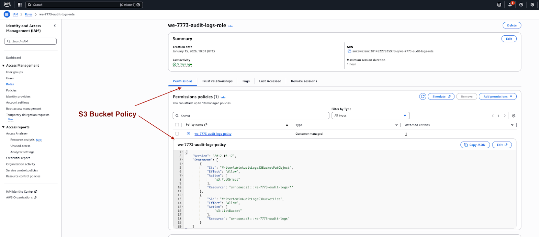Open Users in the sidebar
Screen dimensions: 539x237
10,78
